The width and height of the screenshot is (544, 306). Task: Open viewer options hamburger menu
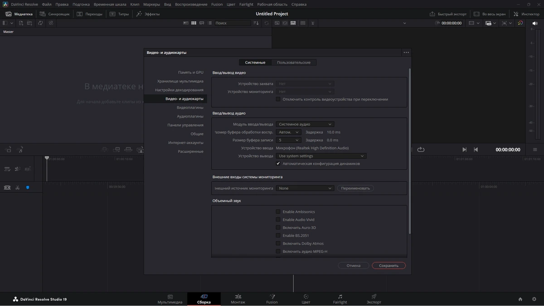[535, 150]
